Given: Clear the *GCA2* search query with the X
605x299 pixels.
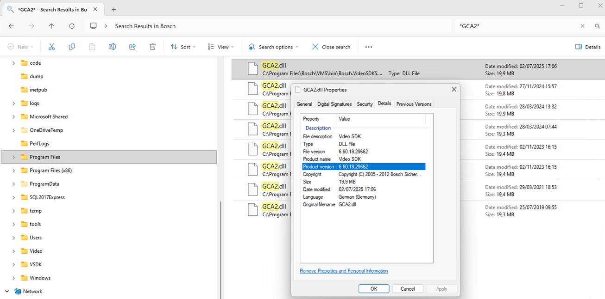Looking at the screenshot, I should [x=582, y=26].
